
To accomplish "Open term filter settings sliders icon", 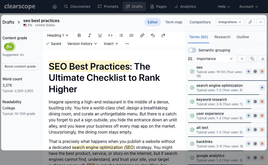I will click(x=190, y=59).
